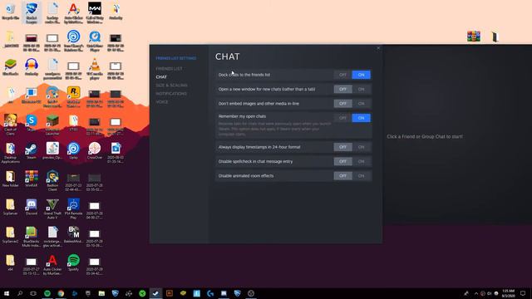Open taskbar search magnifier
532x299 pixels.
pyautogui.click(x=20, y=293)
